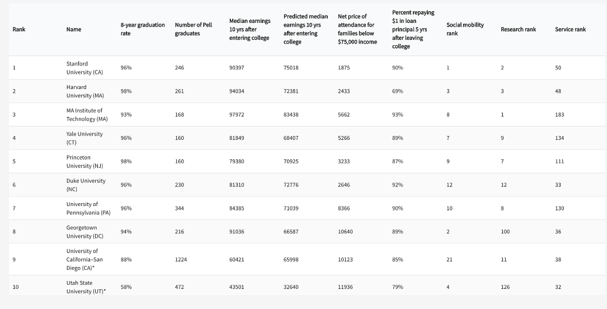Select Utah State University (UT) name

[86, 287]
